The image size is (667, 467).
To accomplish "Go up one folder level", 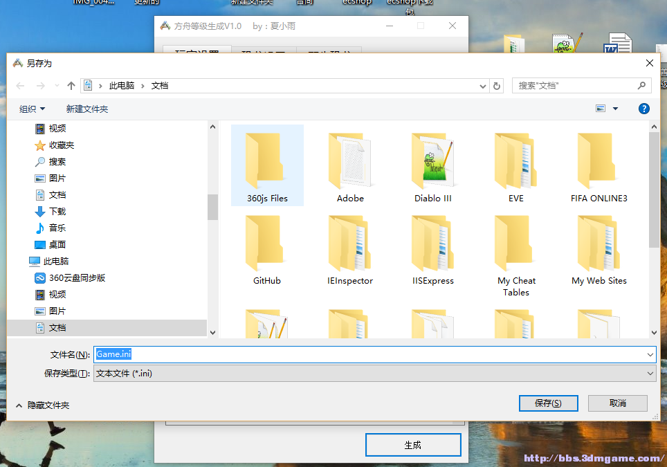I will tap(71, 86).
